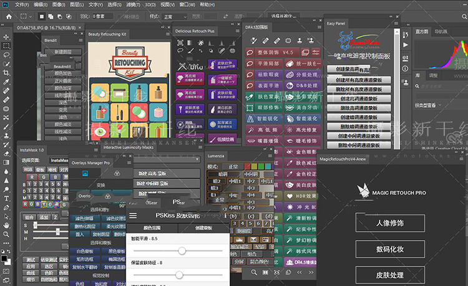Viewport: 468px width, 286px height.
Task: Open the DR4.5 panel flyout menu
Action: [x=319, y=27]
